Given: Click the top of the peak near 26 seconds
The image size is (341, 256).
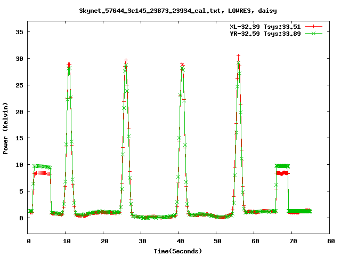Looking at the screenshot, I should pos(126,60).
